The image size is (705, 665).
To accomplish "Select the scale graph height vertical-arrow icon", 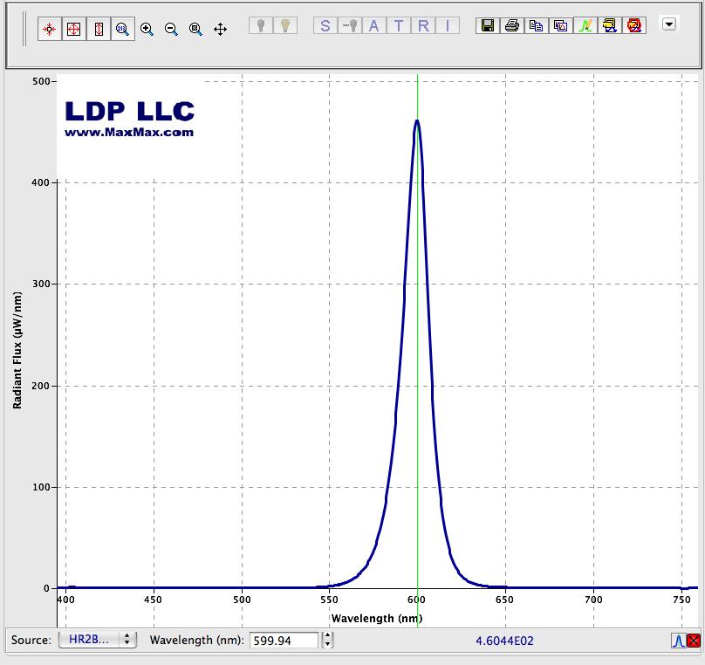I will pyautogui.click(x=99, y=29).
